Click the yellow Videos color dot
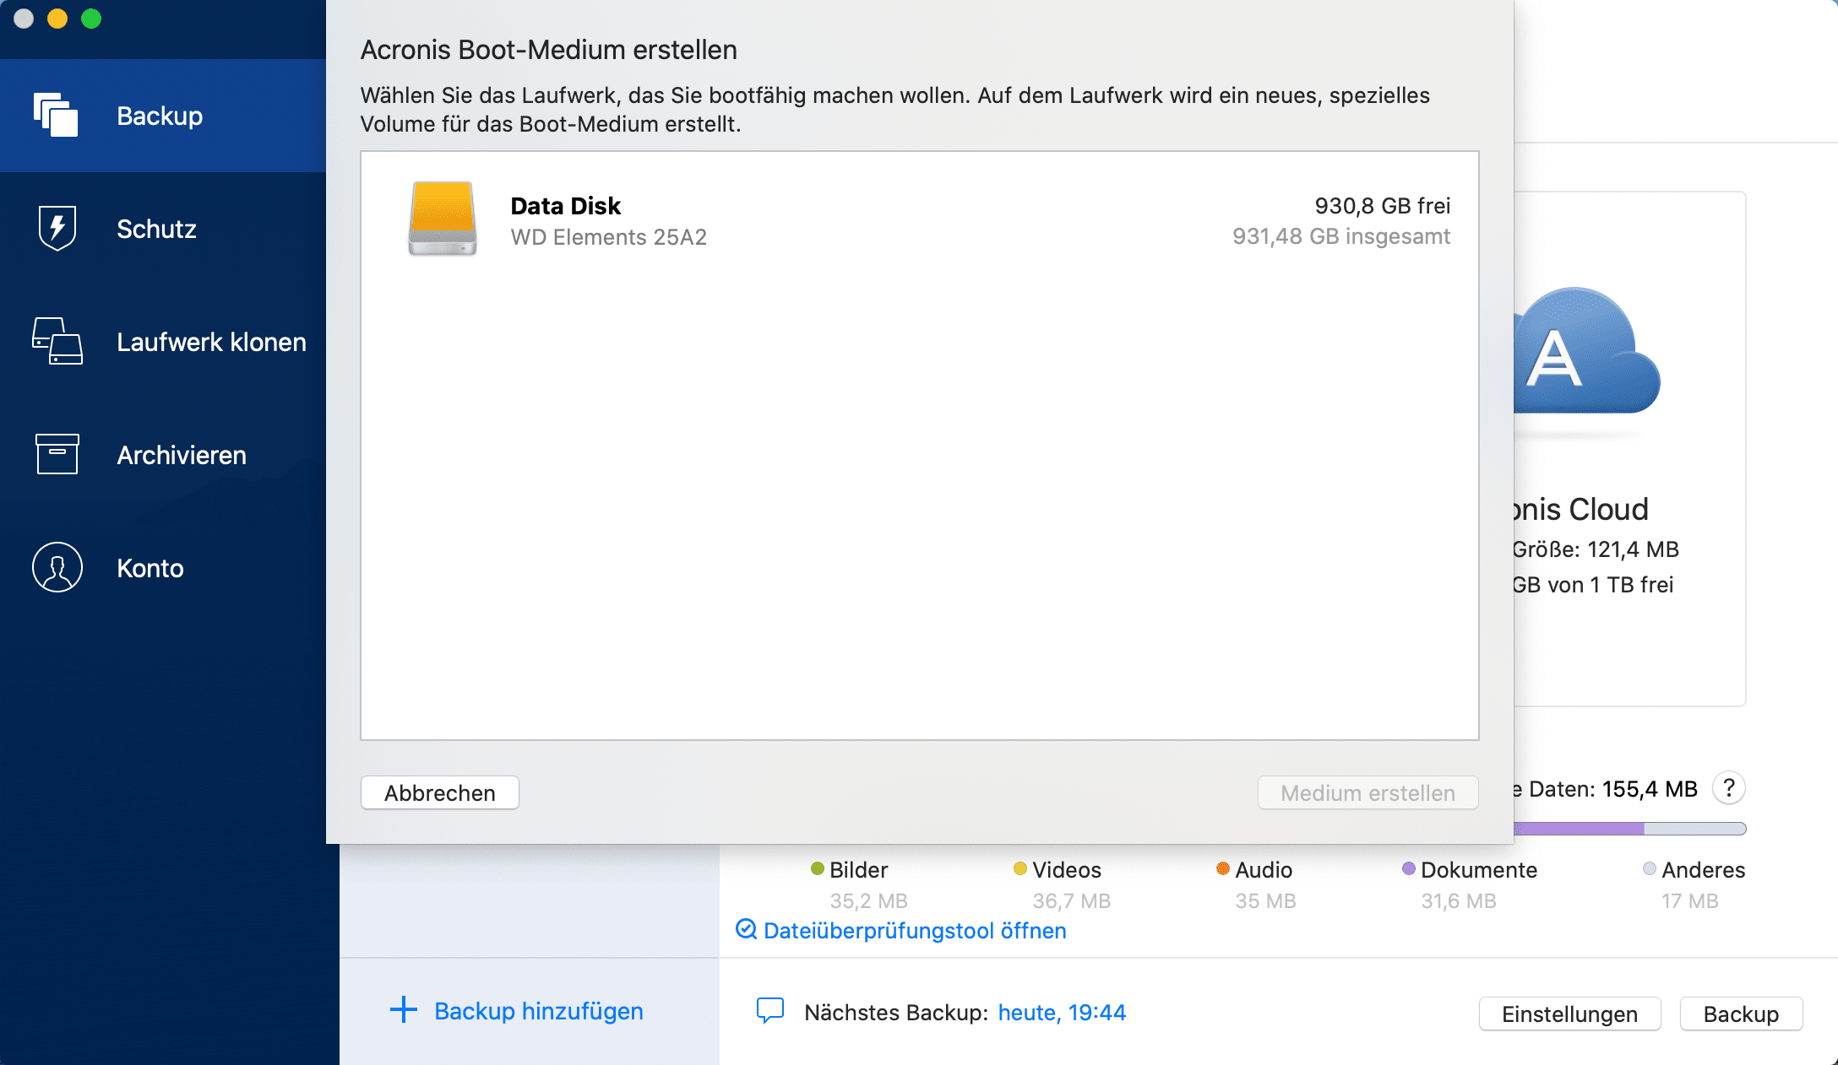 tap(1020, 868)
